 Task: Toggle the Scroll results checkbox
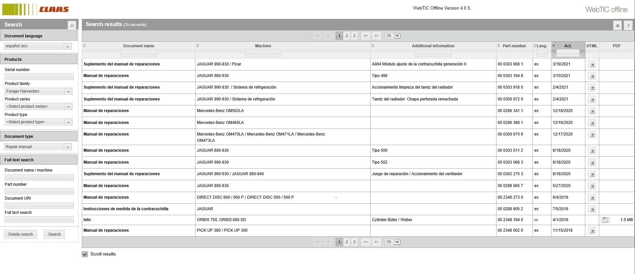click(x=85, y=254)
